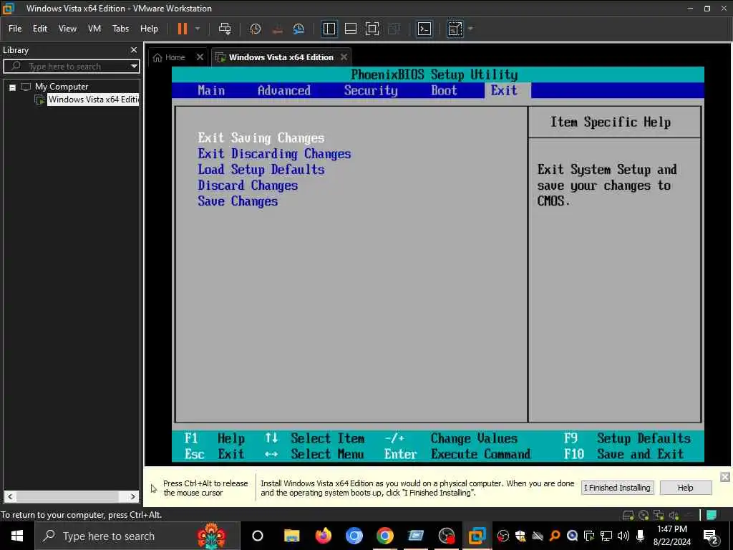This screenshot has width=733, height=550.
Task: Launch Google Chrome from the taskbar
Action: point(384,536)
